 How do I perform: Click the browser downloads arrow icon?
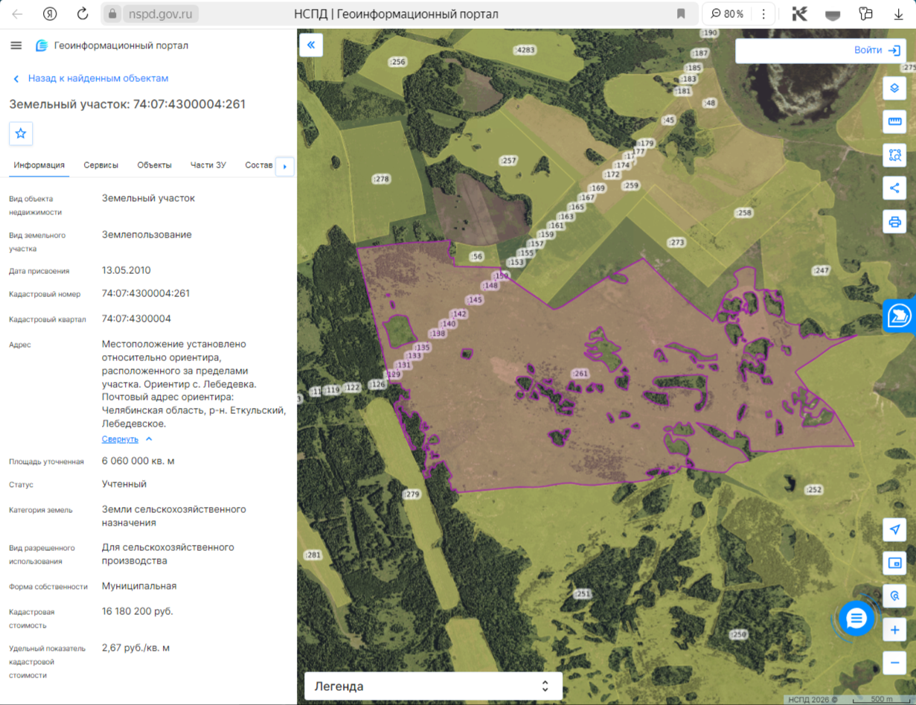point(899,14)
